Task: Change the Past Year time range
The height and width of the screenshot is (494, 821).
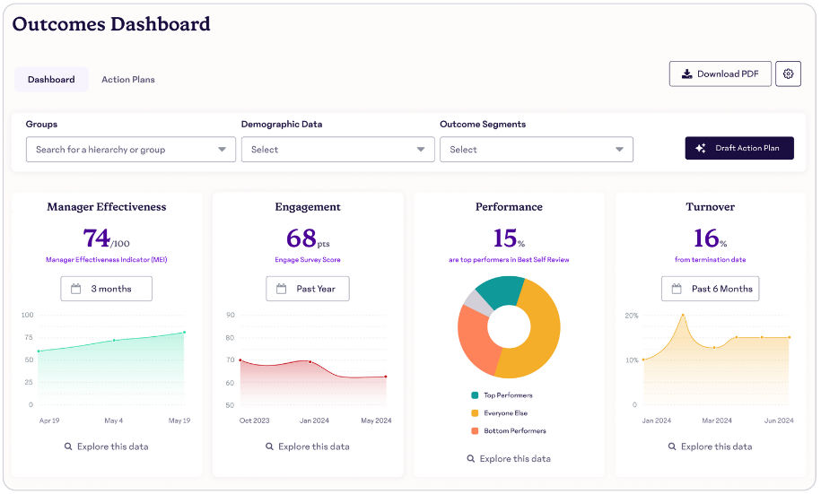Action: (x=308, y=289)
